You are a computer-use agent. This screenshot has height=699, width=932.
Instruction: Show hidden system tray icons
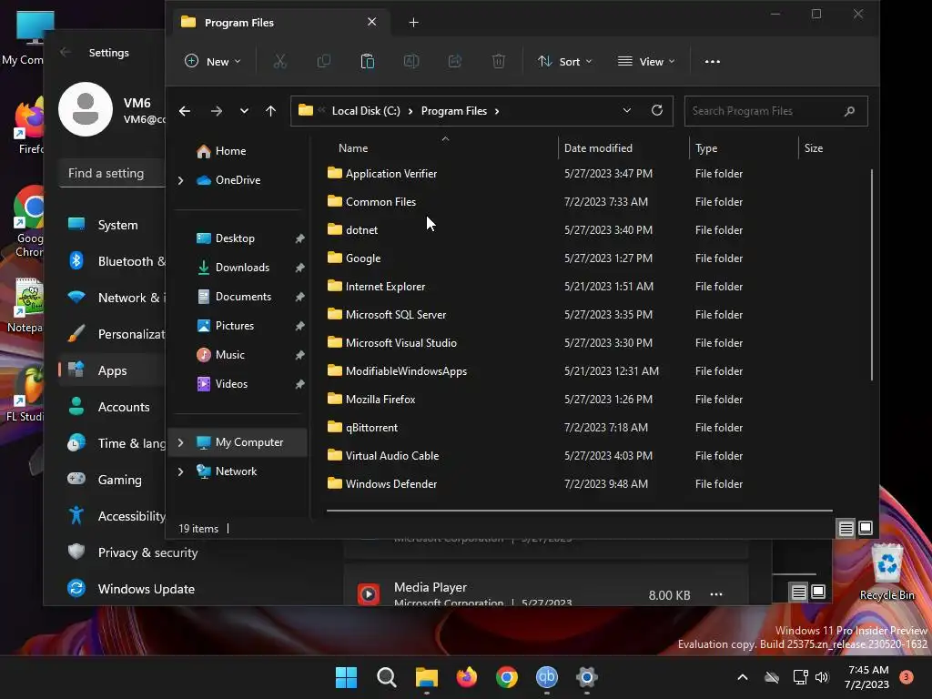coord(743,677)
